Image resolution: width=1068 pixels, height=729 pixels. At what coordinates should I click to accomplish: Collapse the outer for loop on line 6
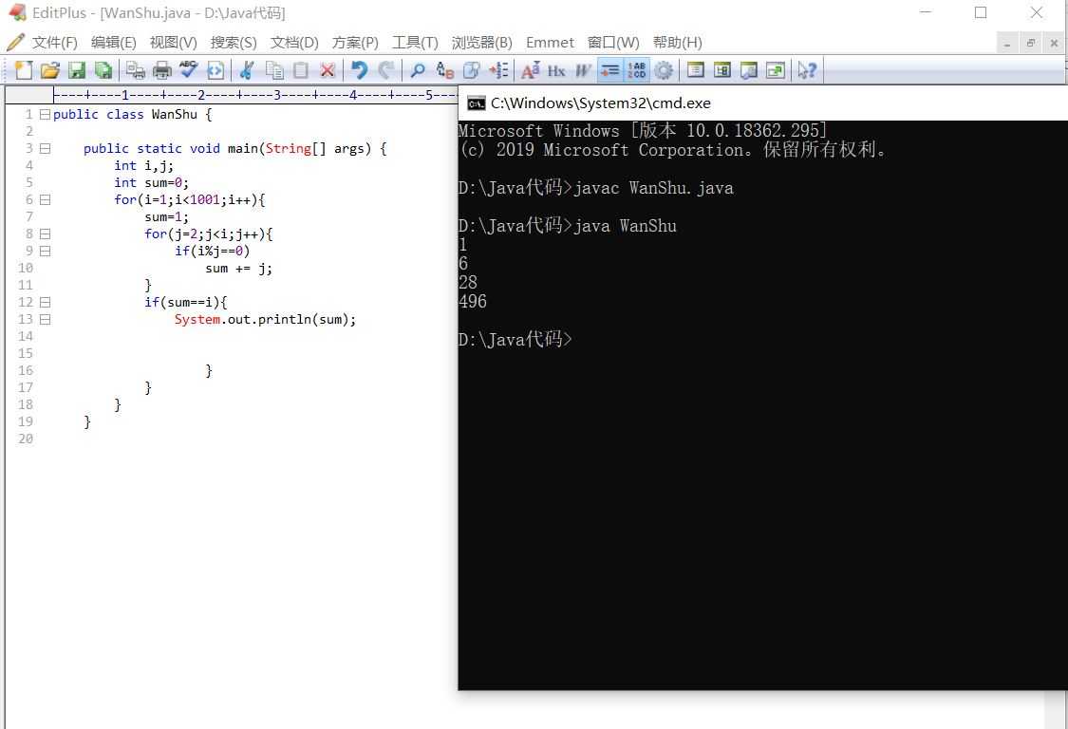(x=45, y=199)
